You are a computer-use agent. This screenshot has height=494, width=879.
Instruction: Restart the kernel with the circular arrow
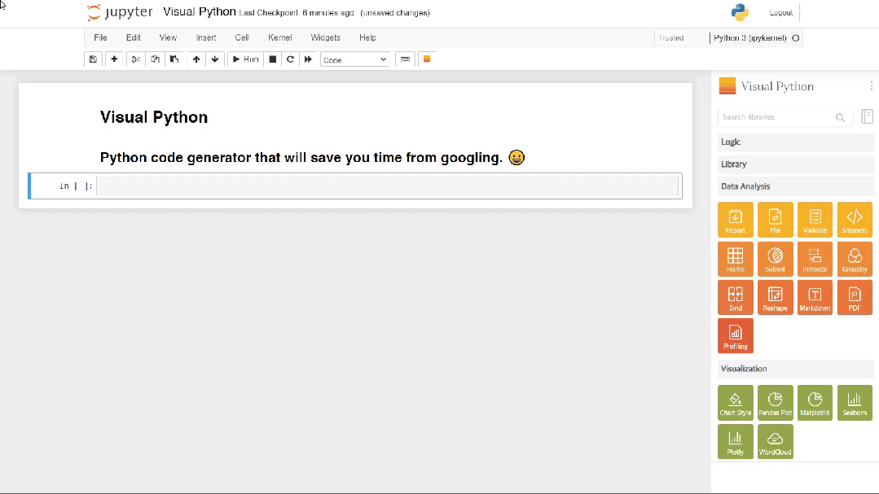tap(290, 59)
